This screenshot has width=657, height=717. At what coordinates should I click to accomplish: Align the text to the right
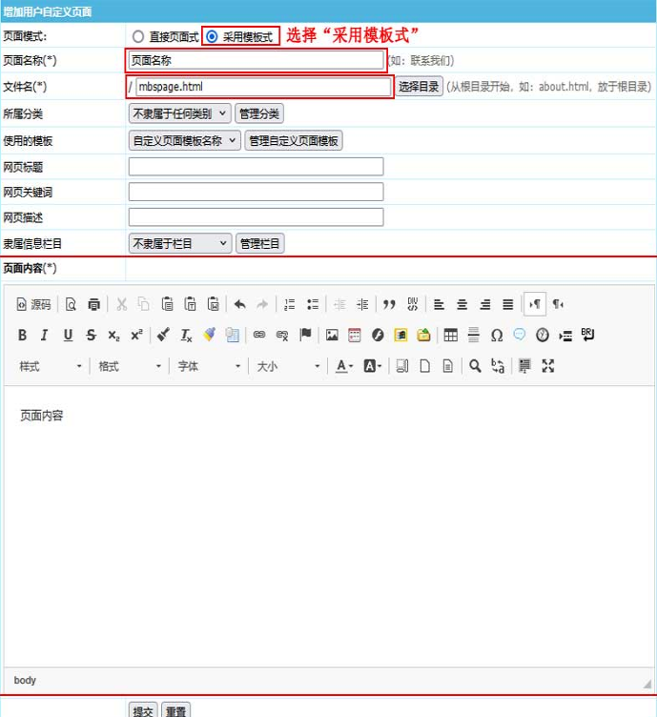(485, 304)
